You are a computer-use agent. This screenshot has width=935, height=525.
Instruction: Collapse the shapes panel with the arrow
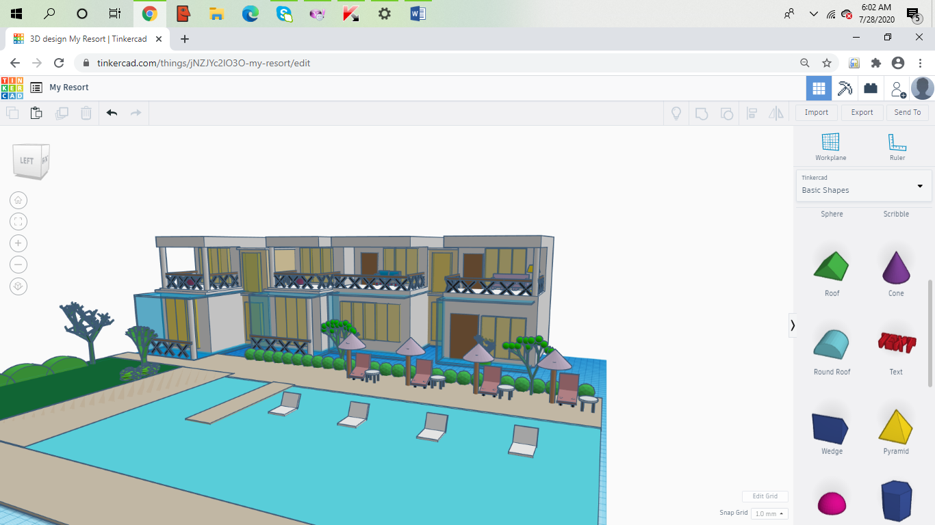[793, 325]
